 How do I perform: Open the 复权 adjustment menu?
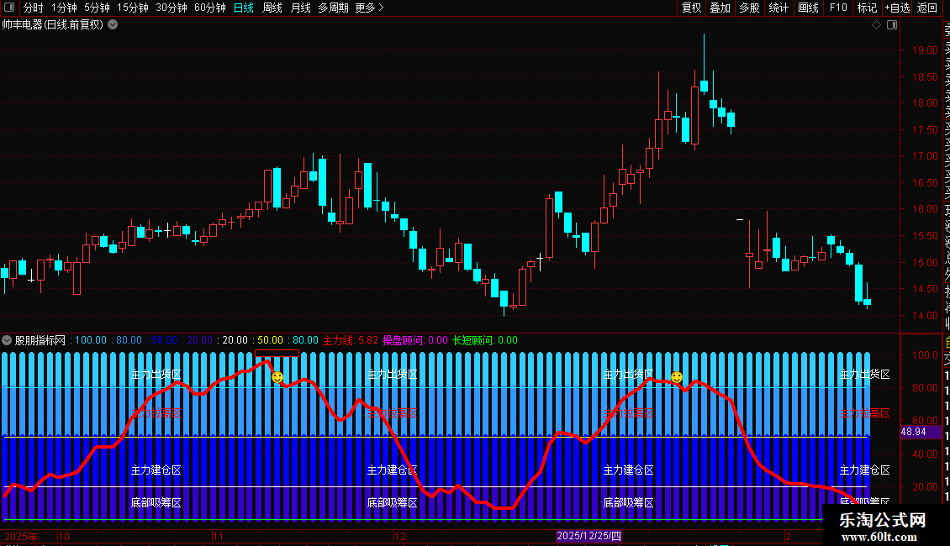point(691,8)
